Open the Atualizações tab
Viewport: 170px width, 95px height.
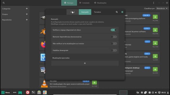pyautogui.click(x=100, y=3)
